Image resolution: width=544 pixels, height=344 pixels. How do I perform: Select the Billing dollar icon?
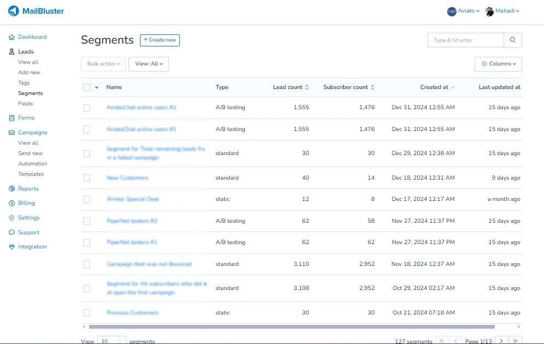(11, 203)
